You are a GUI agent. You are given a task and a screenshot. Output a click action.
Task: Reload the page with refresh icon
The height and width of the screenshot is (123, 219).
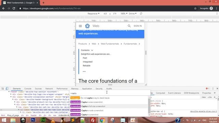click(x=14, y=8)
